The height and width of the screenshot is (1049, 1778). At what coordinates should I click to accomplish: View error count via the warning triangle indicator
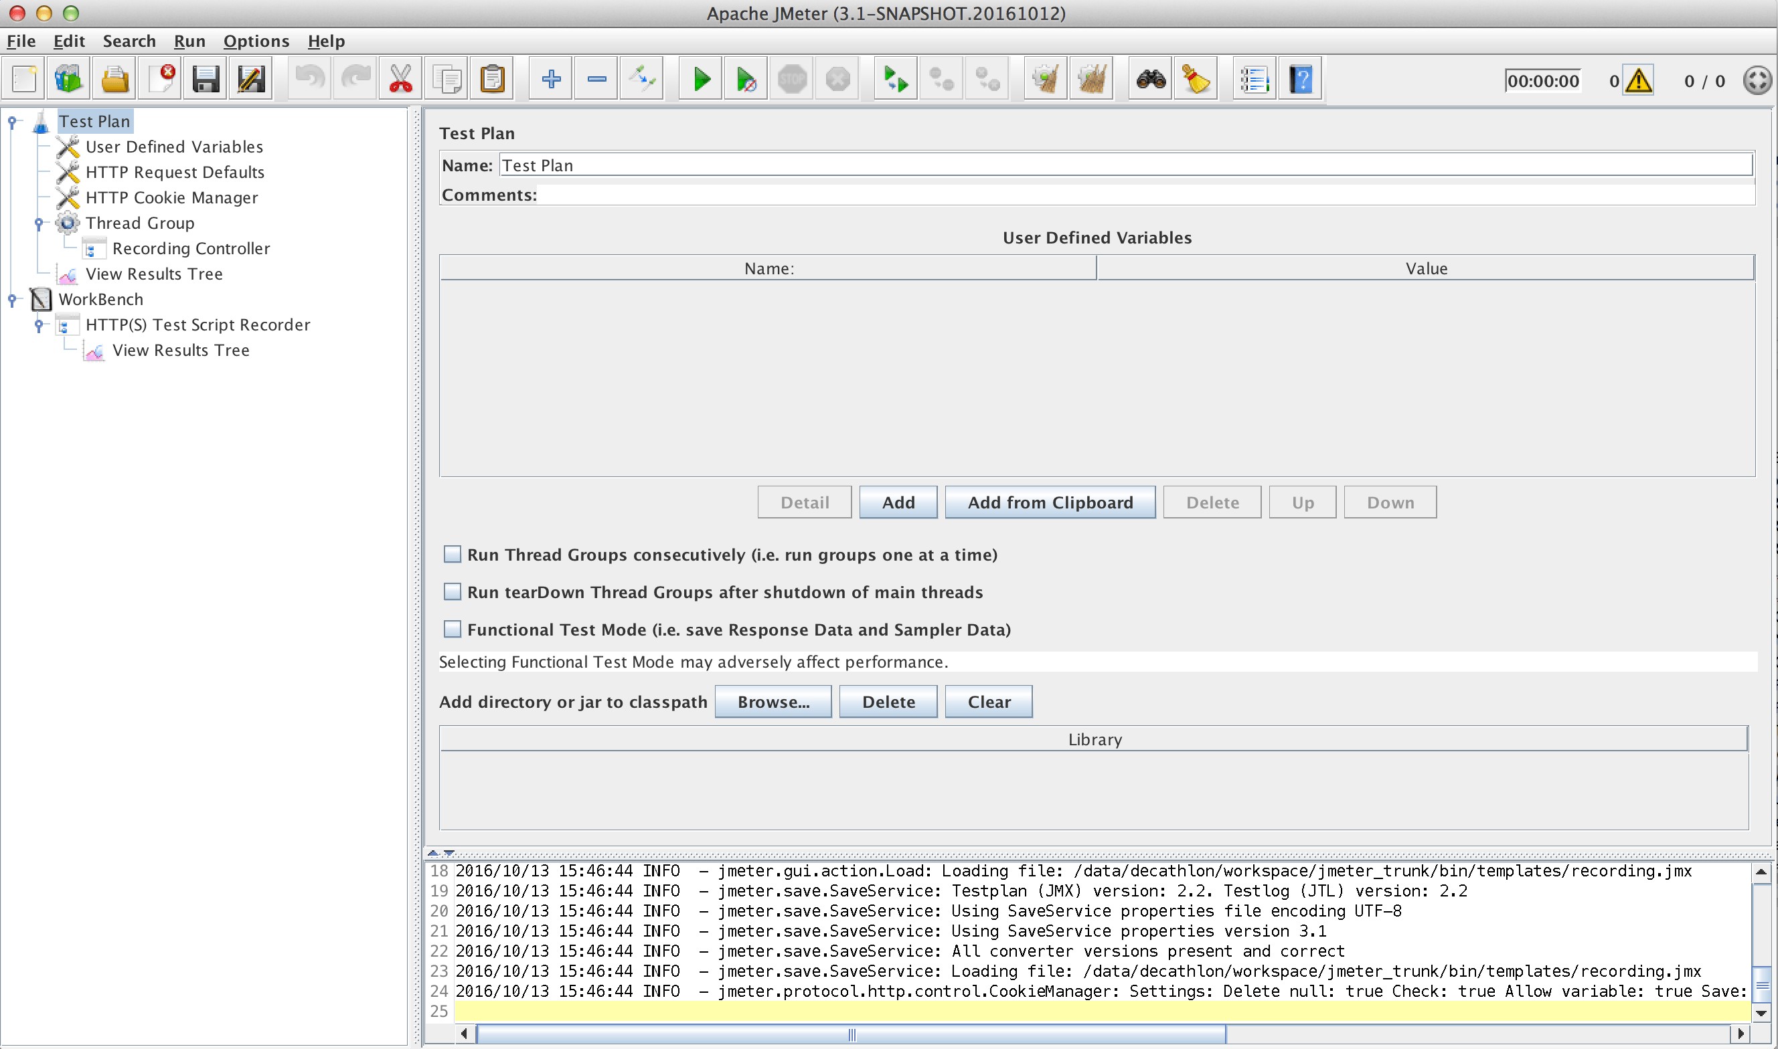point(1639,80)
